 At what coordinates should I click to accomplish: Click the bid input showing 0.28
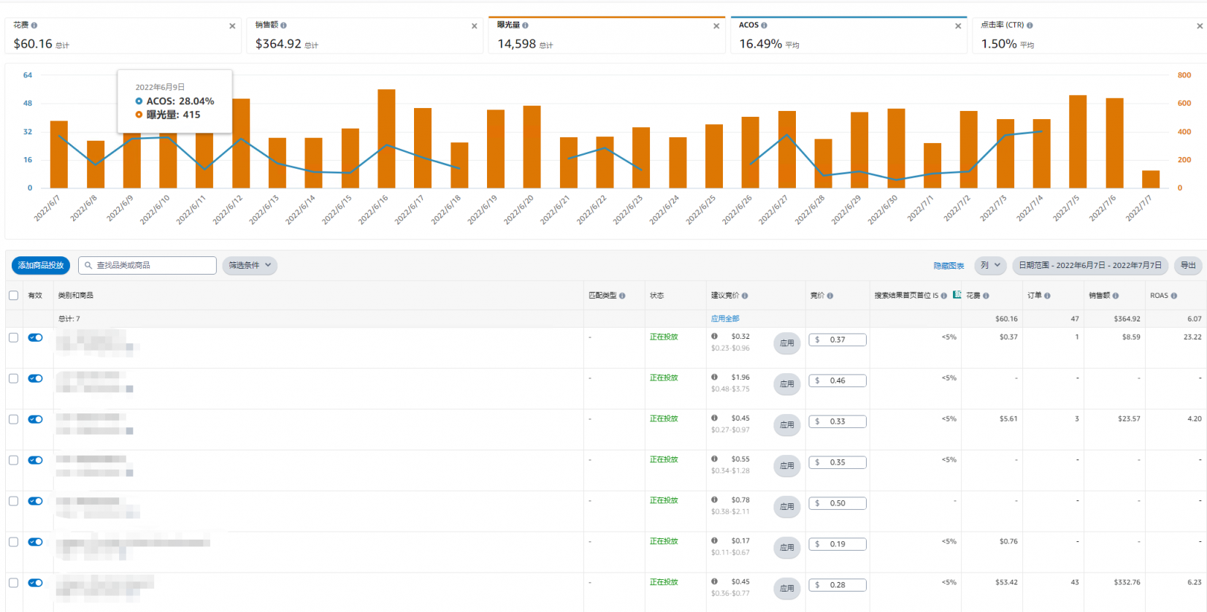pyautogui.click(x=838, y=586)
